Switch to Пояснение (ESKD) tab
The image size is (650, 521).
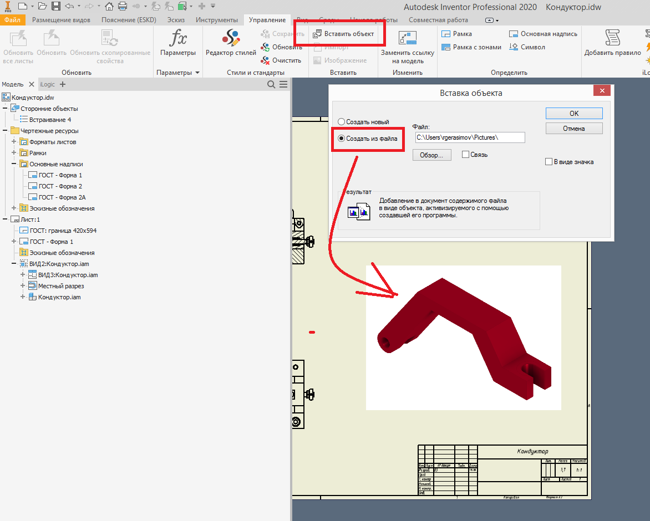tap(129, 20)
